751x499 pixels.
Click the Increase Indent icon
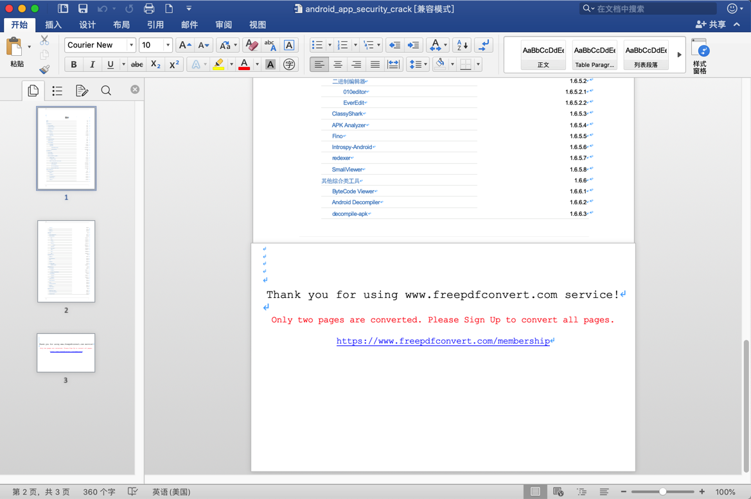click(414, 45)
